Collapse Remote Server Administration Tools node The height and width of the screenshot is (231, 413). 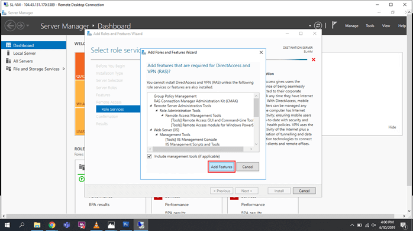point(151,106)
